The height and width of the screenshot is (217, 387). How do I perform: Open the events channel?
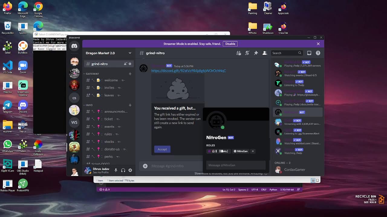[x=108, y=127]
